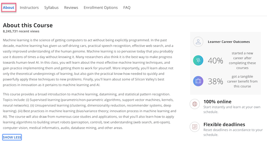The image size is (267, 142).
Task: Open the About tab
Action: pos(8,8)
